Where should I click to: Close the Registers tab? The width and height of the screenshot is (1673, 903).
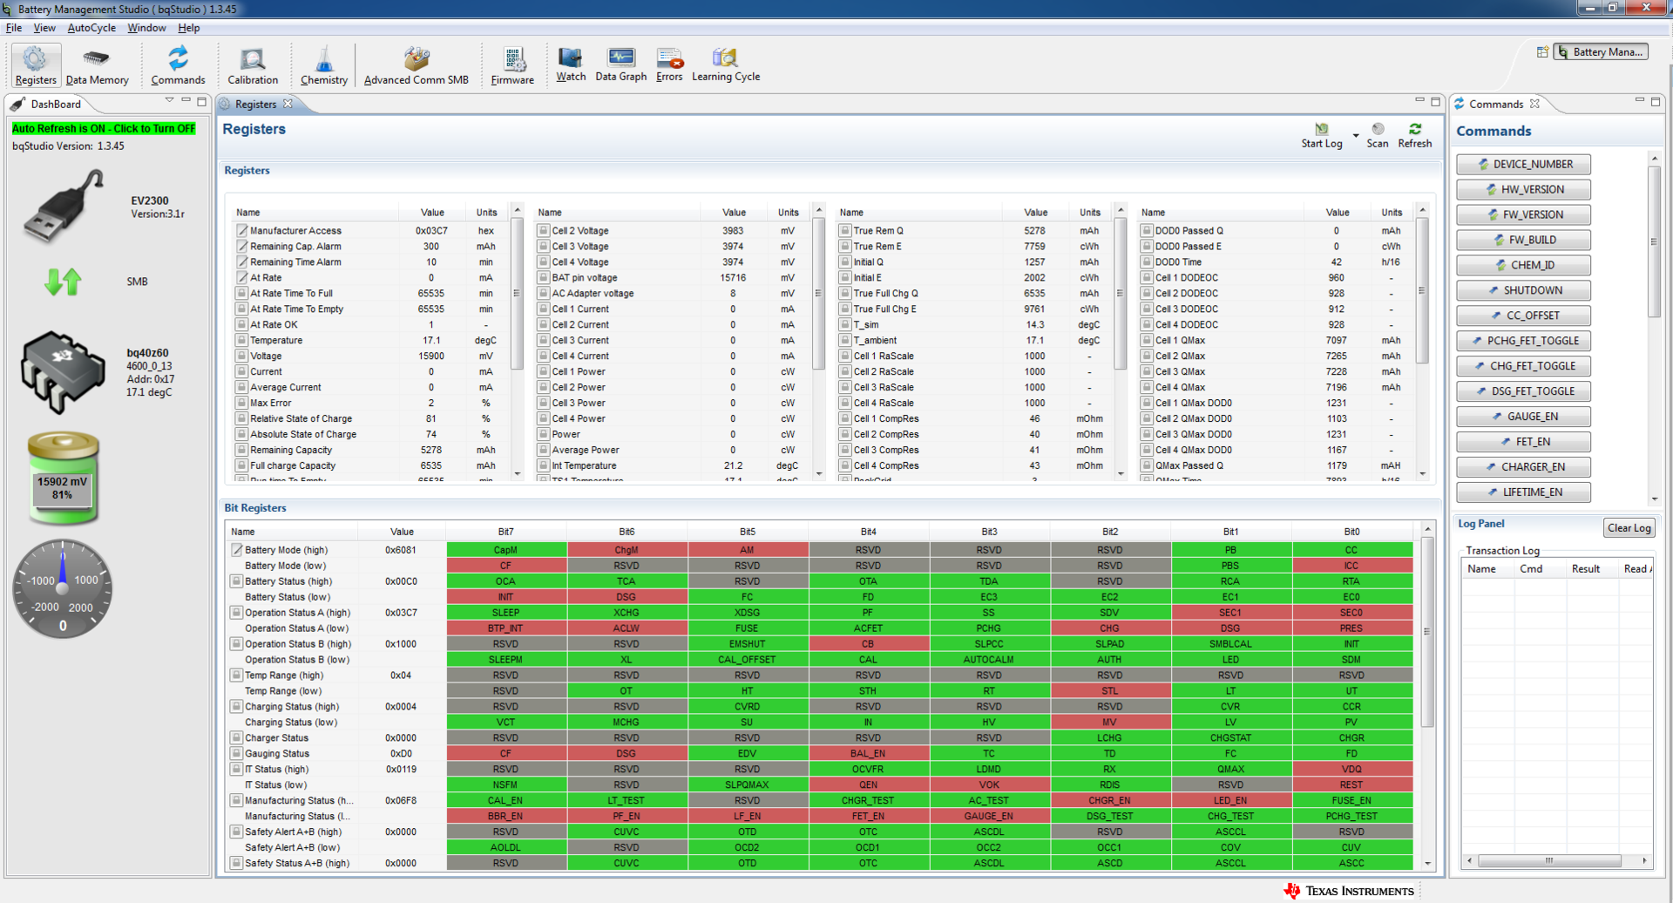pos(288,104)
